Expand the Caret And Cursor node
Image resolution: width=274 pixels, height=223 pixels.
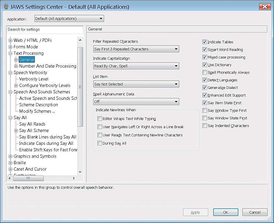11,169
